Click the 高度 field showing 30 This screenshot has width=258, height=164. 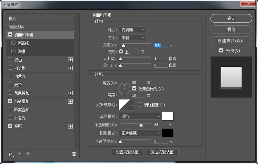(139, 95)
